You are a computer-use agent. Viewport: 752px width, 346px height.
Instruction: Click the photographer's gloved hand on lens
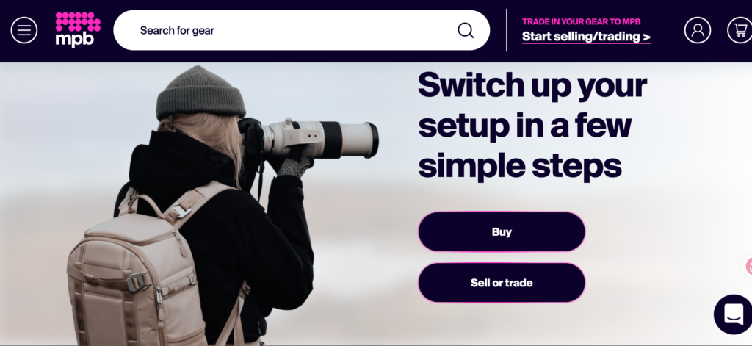coord(294,163)
